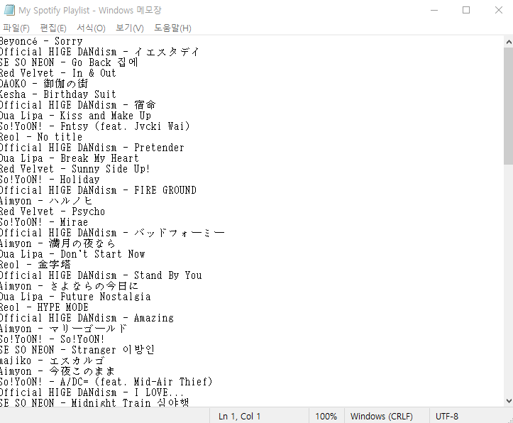The width and height of the screenshot is (513, 423).
Task: Click the line "Dua Lipa - Kiss and Make Up"
Action: [76, 116]
